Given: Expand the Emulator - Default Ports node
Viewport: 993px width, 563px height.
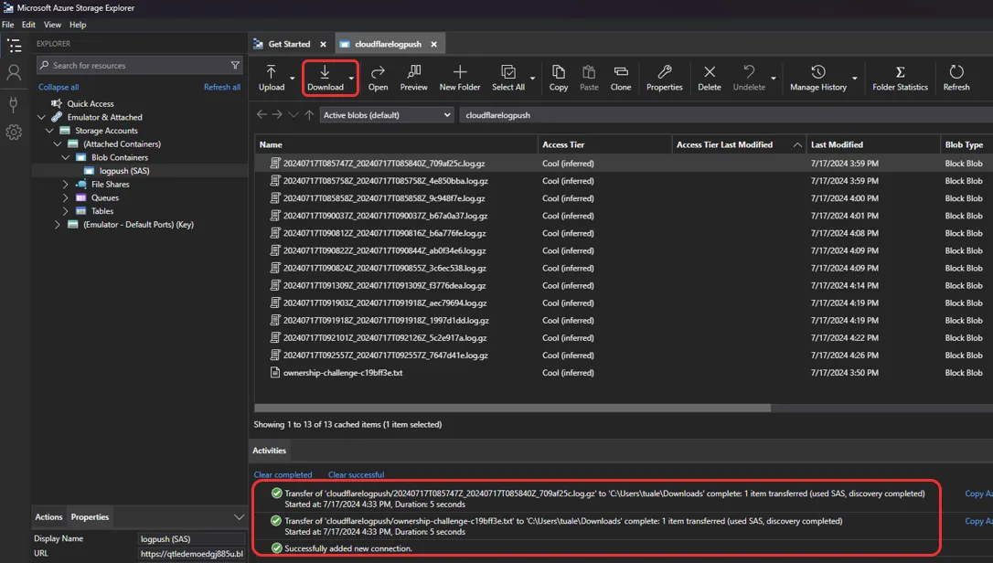Looking at the screenshot, I should tap(58, 225).
